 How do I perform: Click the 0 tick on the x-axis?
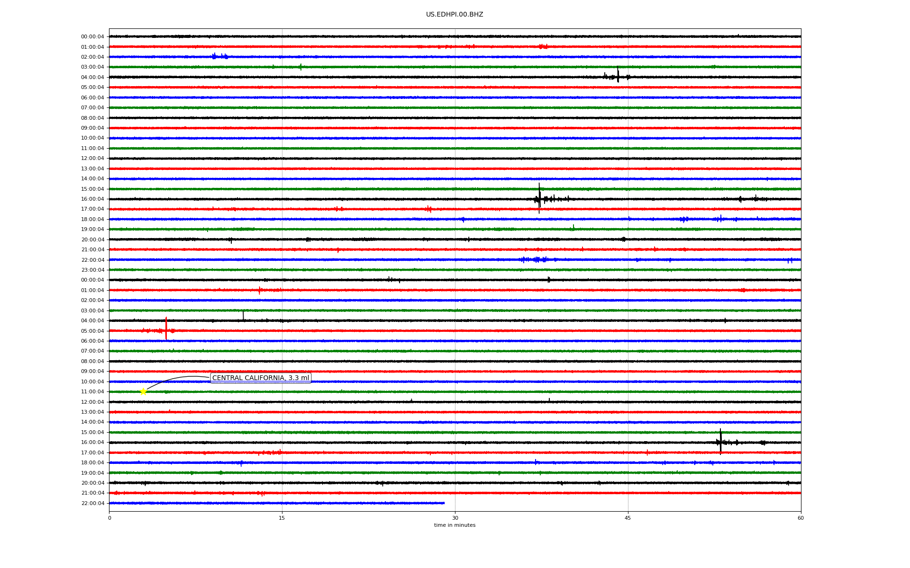point(109,518)
